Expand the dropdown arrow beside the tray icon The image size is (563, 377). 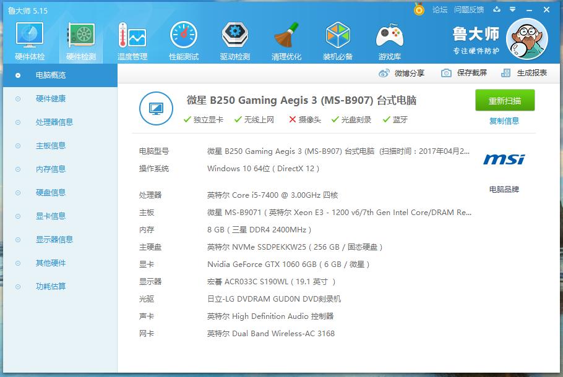click(x=510, y=9)
